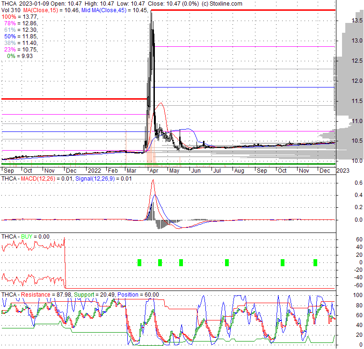The height and width of the screenshot is (349, 364).
Task: Click the 23% = 10.75 Fibonacci label
Action: [x=21, y=50]
